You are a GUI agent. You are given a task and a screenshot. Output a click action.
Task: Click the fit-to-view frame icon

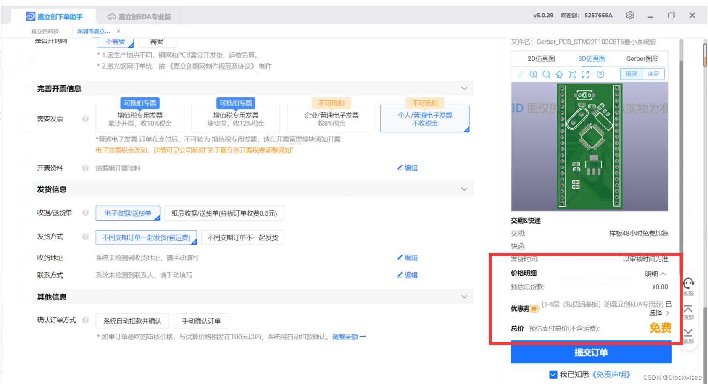pos(572,74)
